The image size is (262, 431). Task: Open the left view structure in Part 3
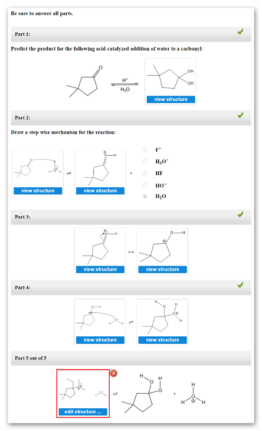click(100, 269)
